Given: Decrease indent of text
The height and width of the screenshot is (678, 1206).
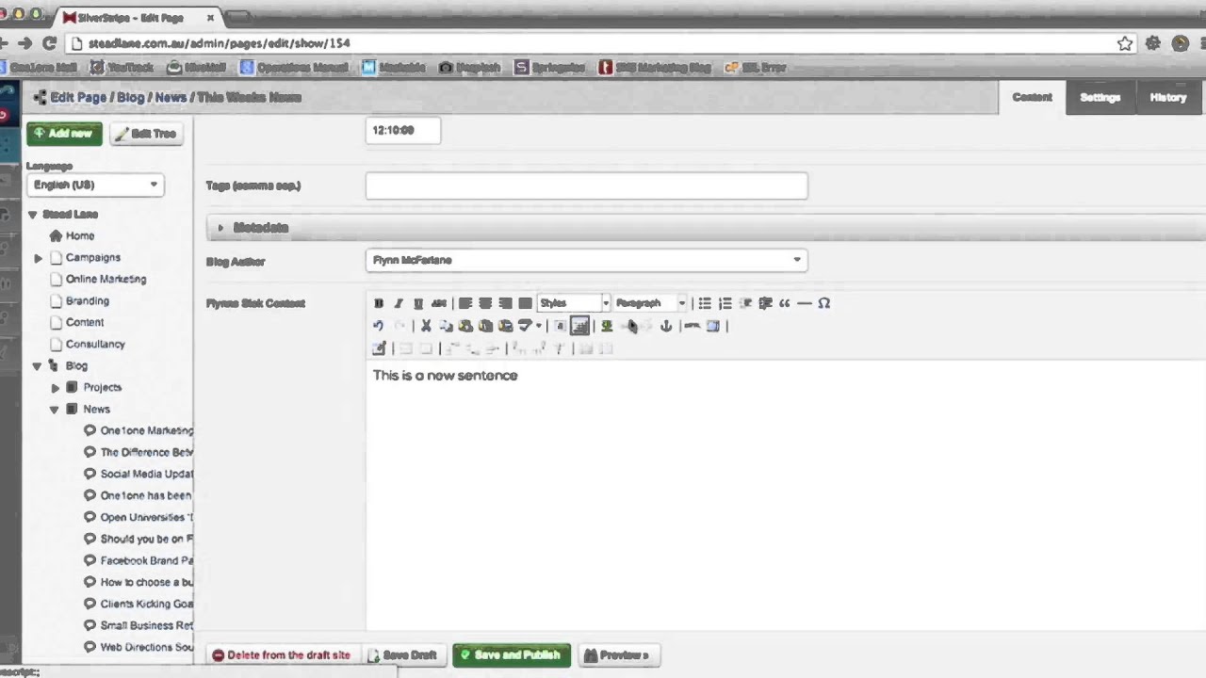Looking at the screenshot, I should point(745,303).
